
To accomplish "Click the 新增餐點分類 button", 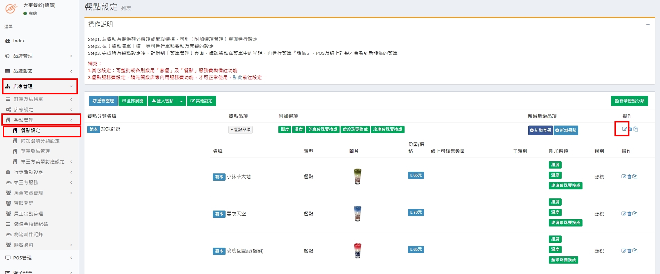I will [629, 101].
